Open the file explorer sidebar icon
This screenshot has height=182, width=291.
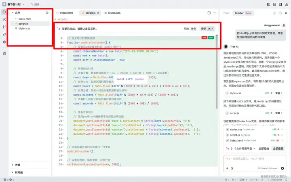(4, 12)
